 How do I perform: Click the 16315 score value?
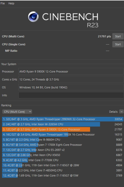118,135
